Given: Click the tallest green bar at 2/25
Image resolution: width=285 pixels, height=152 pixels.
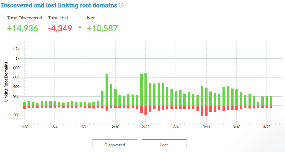Looking at the screenshot, I should (146, 89).
